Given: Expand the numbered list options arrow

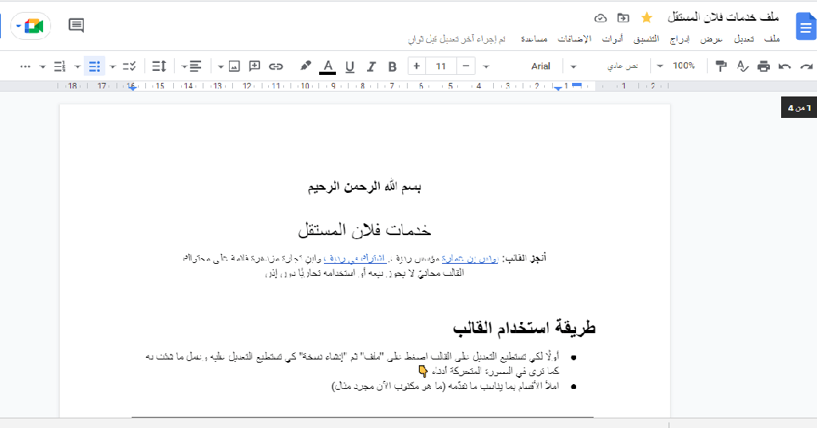Looking at the screenshot, I should click(x=43, y=67).
